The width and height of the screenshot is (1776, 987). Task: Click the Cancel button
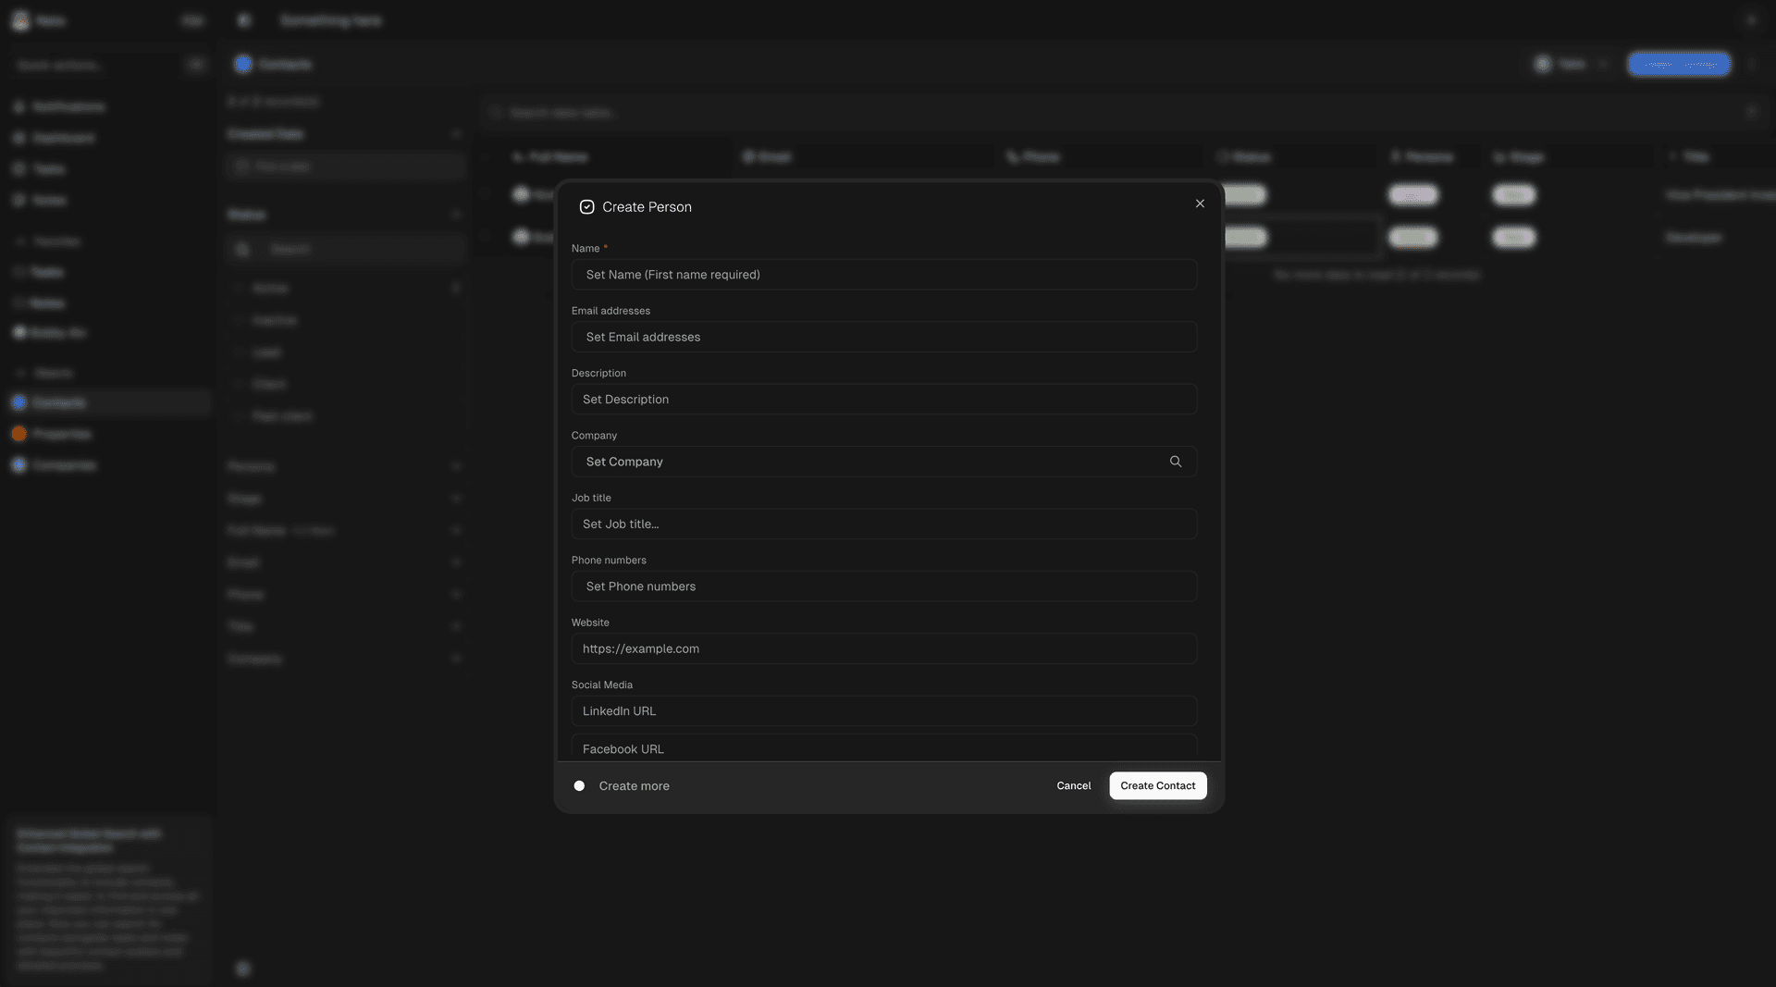[1073, 785]
